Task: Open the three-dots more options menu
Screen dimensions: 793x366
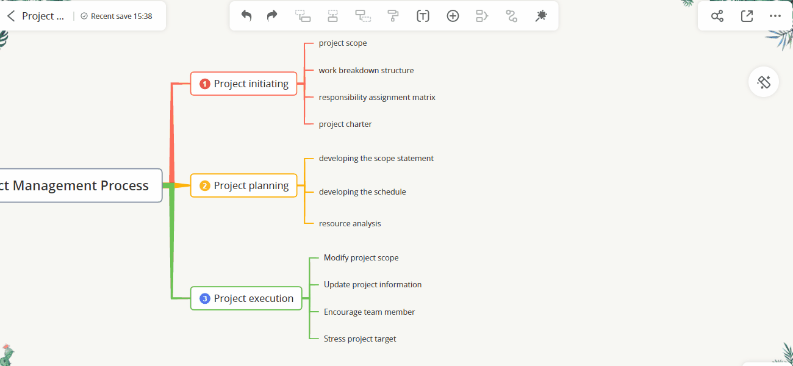Action: (x=775, y=16)
